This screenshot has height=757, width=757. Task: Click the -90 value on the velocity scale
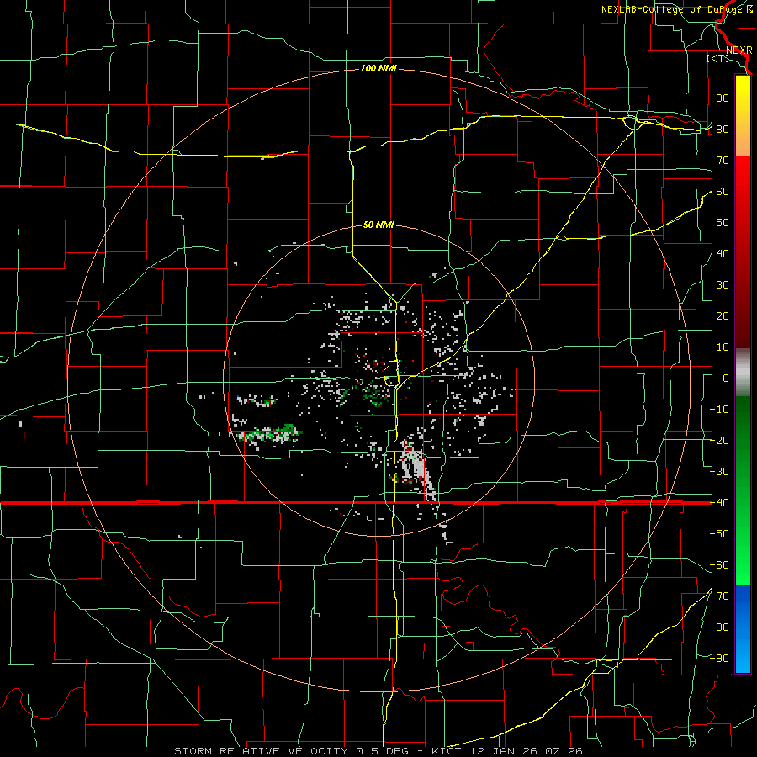pos(719,659)
